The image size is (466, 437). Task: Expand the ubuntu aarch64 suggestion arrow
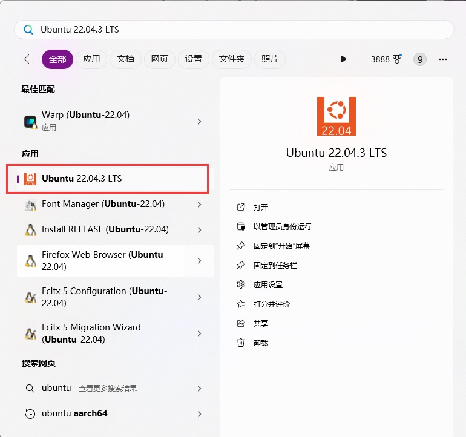tap(199, 414)
